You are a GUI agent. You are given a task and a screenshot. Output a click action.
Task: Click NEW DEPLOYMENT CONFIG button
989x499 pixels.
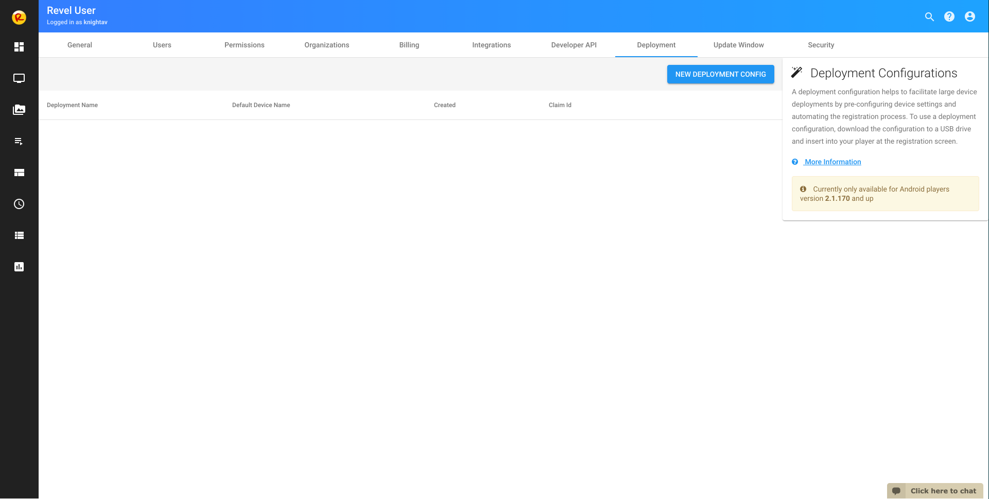pos(721,74)
